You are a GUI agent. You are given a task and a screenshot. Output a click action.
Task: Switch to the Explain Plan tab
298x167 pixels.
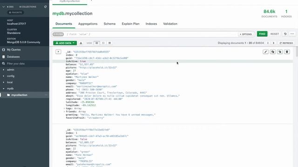pos(130,24)
